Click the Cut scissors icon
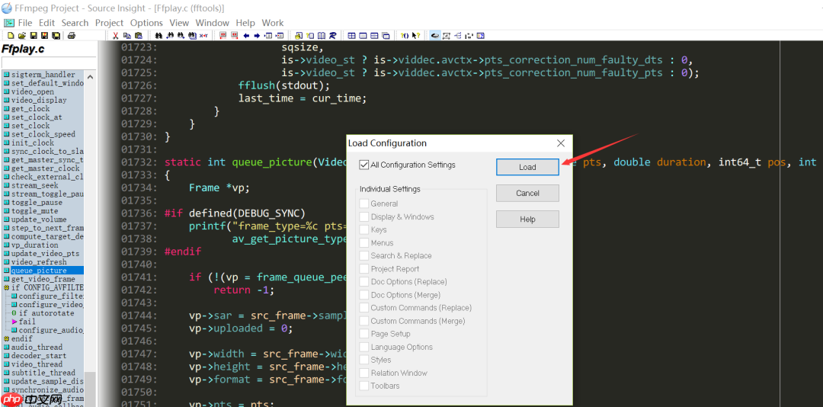 116,35
